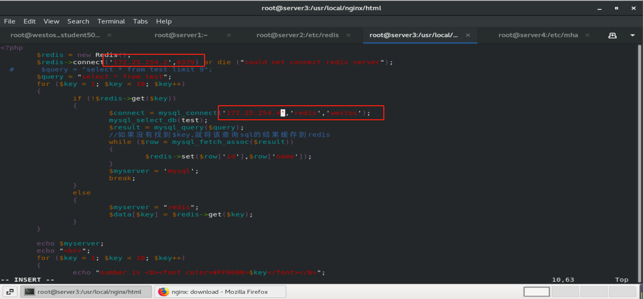The height and width of the screenshot is (299, 643).
Task: Click the terminal icon in taskbar
Action: 30,292
